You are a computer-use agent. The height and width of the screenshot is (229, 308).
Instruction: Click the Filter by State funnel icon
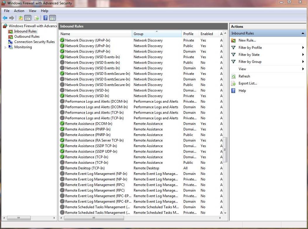233,55
